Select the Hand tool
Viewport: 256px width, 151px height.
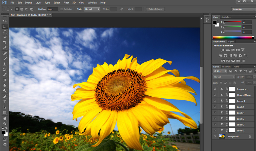(5, 119)
